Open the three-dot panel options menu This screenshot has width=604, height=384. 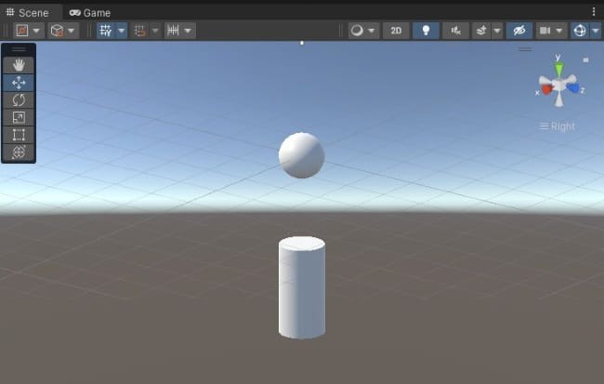pyautogui.click(x=594, y=12)
